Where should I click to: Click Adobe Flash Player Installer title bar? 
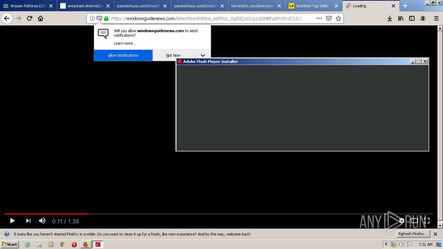[293, 62]
